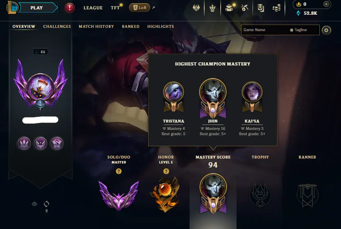Screen dimensions: 341x229
Task: Open the Loot chest icon
Action: (x=229, y=8)
